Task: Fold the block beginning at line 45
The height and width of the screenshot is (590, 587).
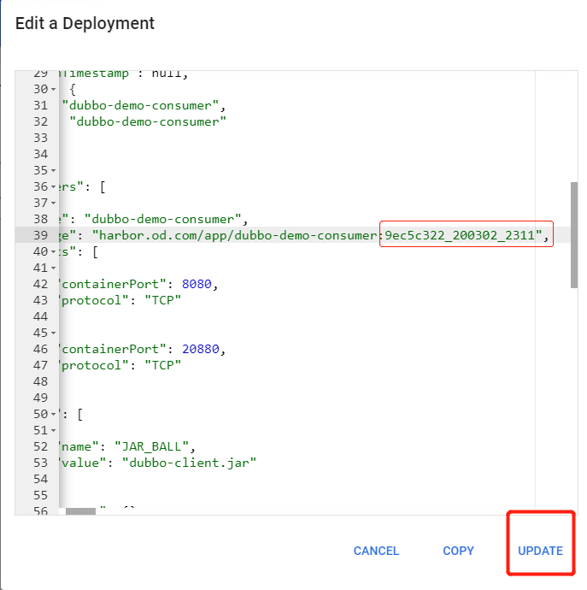Action: (x=54, y=333)
